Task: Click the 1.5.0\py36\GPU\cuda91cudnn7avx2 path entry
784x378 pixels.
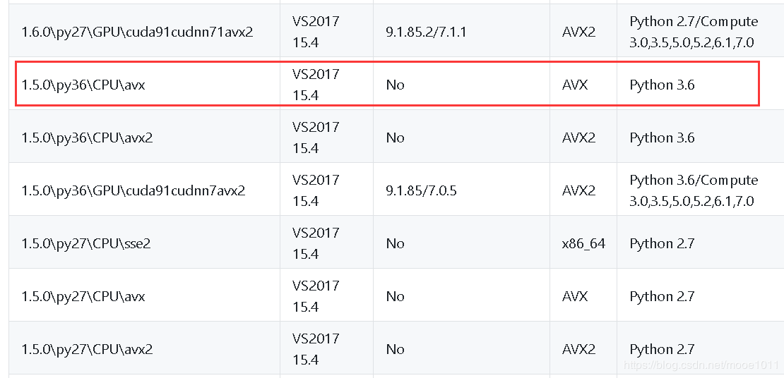Action: point(133,190)
